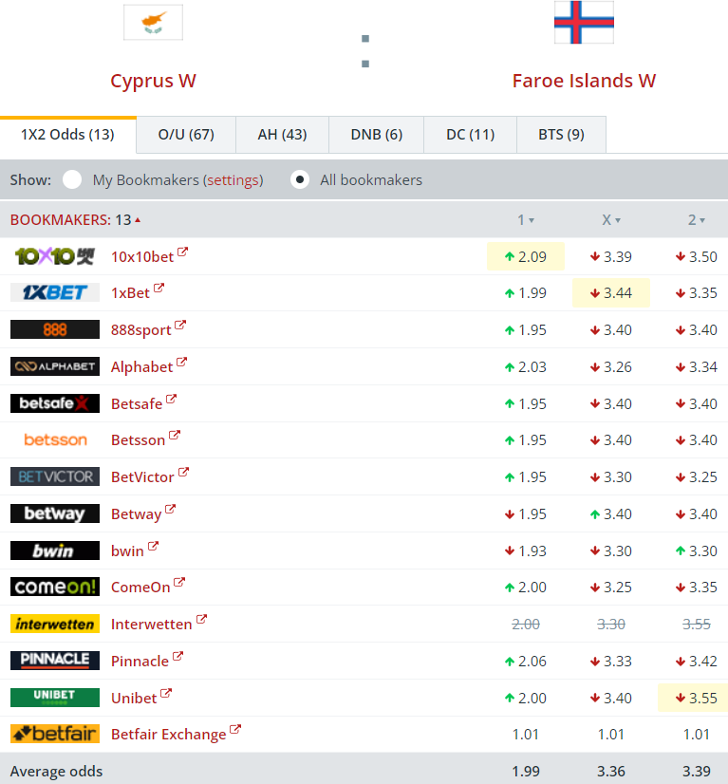The width and height of the screenshot is (728, 784).
Task: Select the All bookmakers radio button
Action: click(300, 179)
